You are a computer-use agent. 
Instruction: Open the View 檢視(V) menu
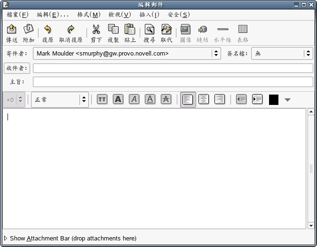(120, 15)
